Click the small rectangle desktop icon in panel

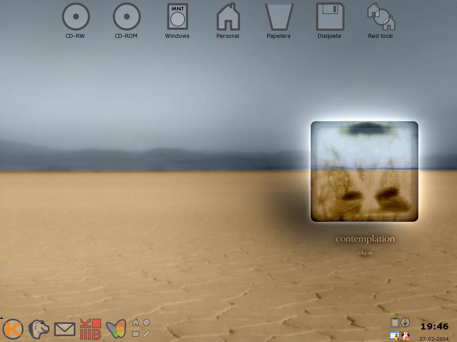pyautogui.click(x=136, y=334)
